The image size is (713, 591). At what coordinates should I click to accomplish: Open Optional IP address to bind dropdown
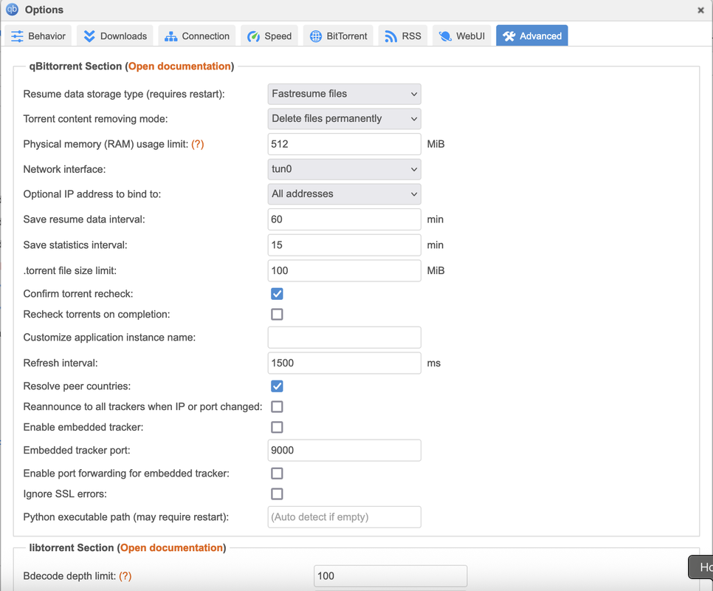coord(344,194)
